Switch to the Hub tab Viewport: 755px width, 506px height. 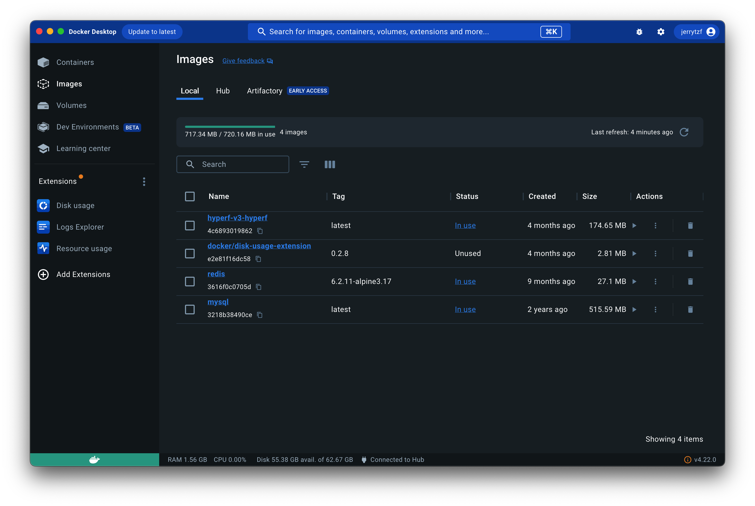[x=223, y=91]
